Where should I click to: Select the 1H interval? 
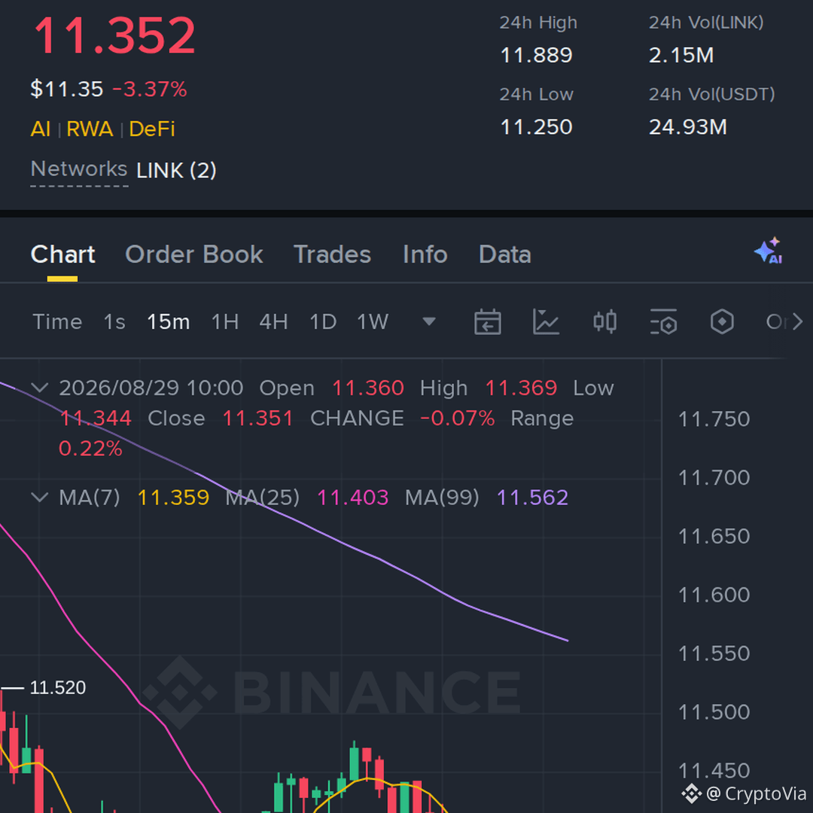click(x=225, y=322)
